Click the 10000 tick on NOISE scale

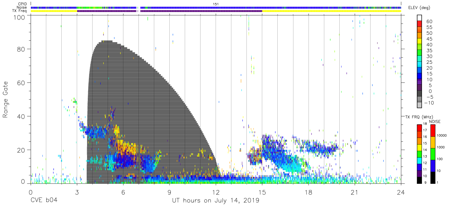[x=442, y=136]
